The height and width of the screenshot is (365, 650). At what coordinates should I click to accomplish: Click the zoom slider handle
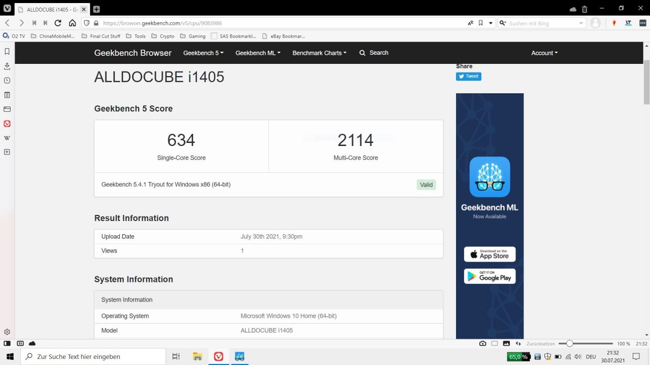coord(570,344)
